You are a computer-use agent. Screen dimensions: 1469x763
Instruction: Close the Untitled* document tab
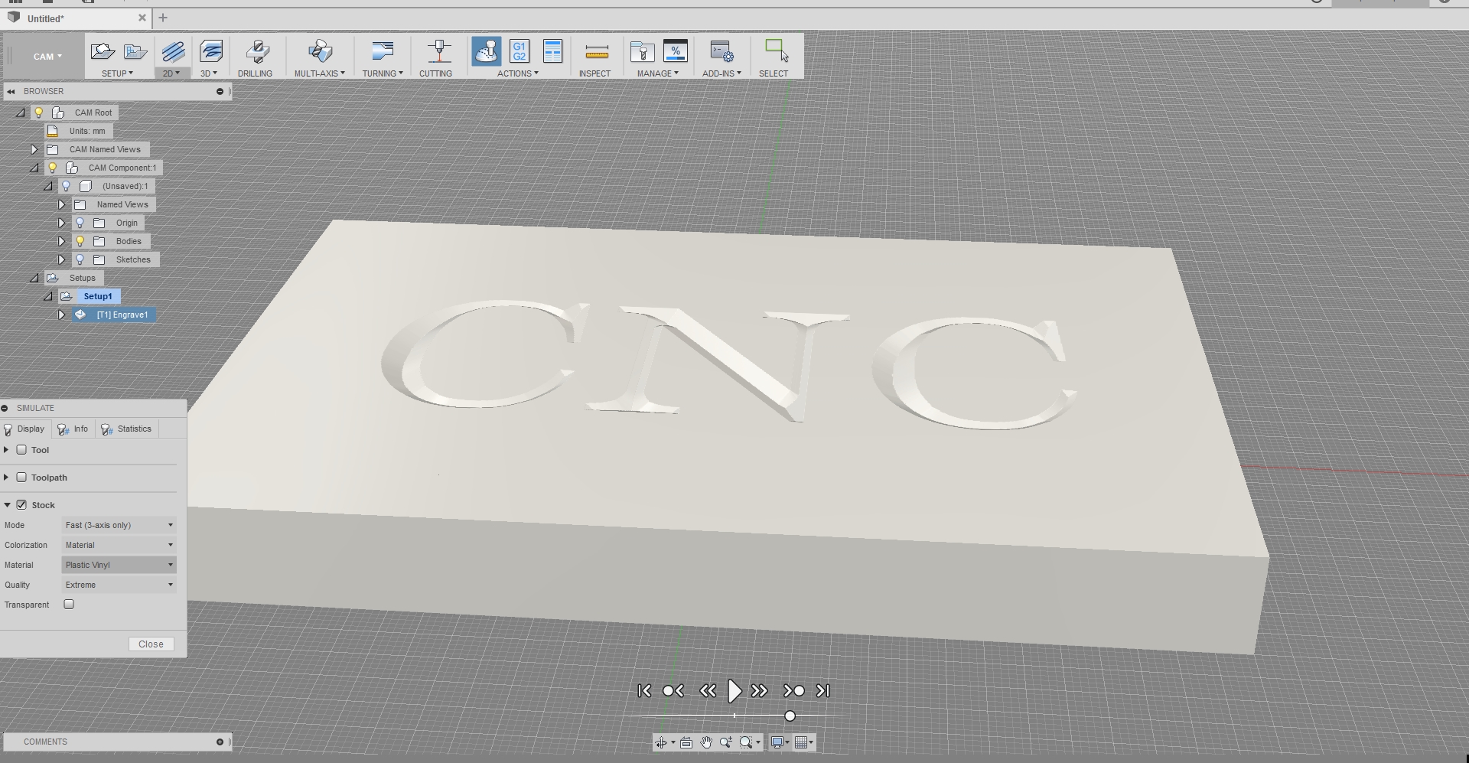[x=142, y=18]
